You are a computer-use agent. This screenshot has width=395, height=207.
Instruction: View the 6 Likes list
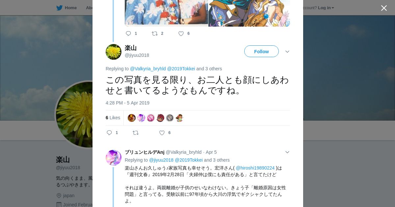(x=113, y=118)
